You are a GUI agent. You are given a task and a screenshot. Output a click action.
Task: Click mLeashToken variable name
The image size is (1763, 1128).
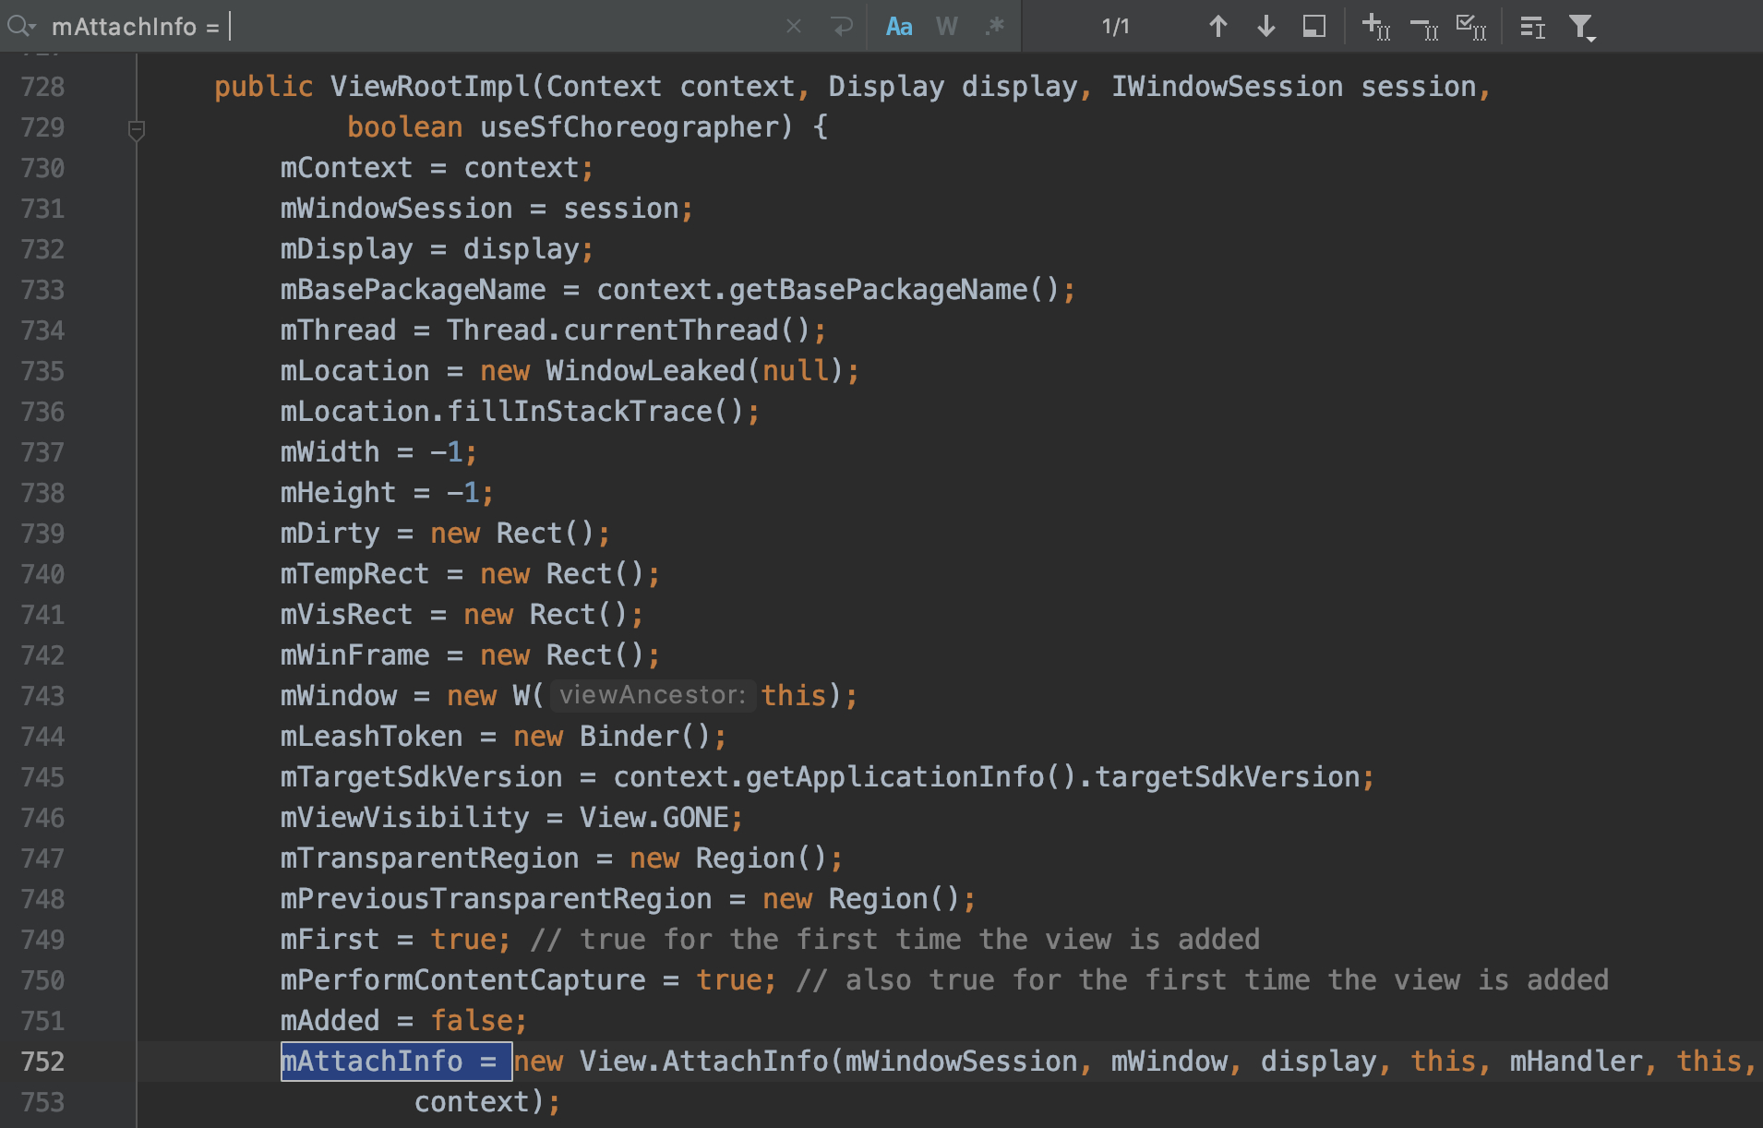coord(371,737)
